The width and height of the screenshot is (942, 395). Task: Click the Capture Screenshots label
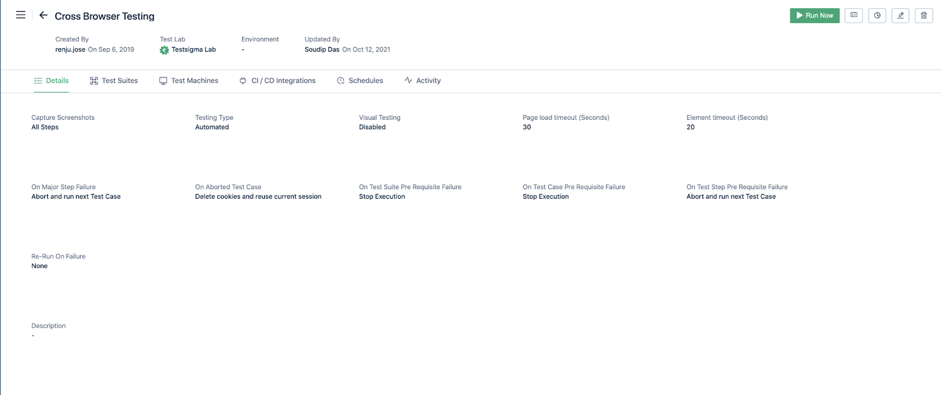point(63,118)
